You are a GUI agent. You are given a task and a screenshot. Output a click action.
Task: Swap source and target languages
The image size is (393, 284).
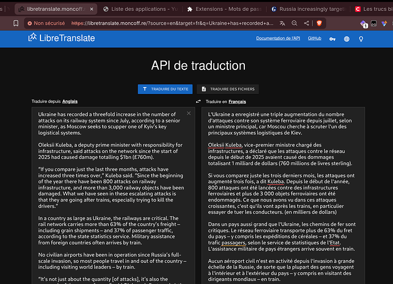pyautogui.click(x=198, y=101)
